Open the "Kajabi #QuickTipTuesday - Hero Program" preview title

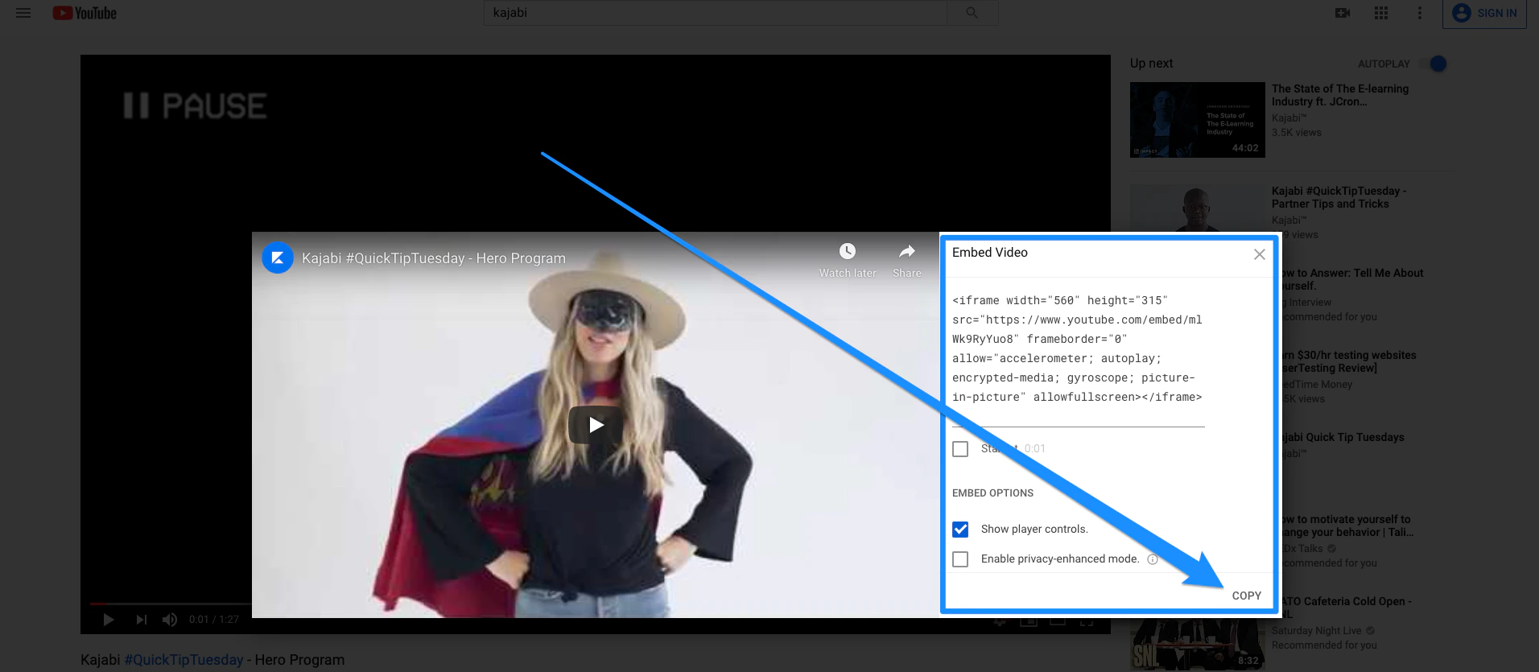[x=434, y=258]
